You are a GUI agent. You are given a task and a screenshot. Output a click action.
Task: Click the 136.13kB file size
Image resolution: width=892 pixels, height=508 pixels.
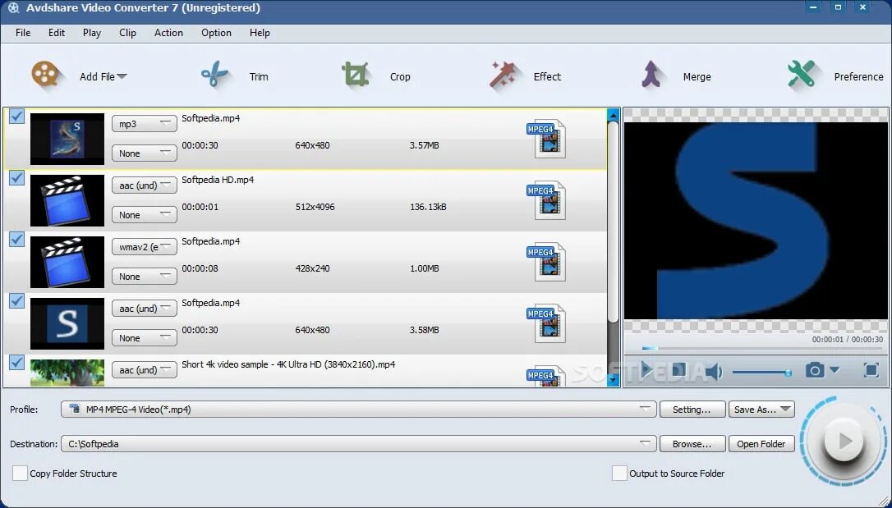click(428, 207)
